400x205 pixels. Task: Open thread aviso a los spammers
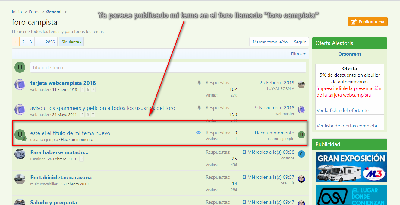click(103, 108)
